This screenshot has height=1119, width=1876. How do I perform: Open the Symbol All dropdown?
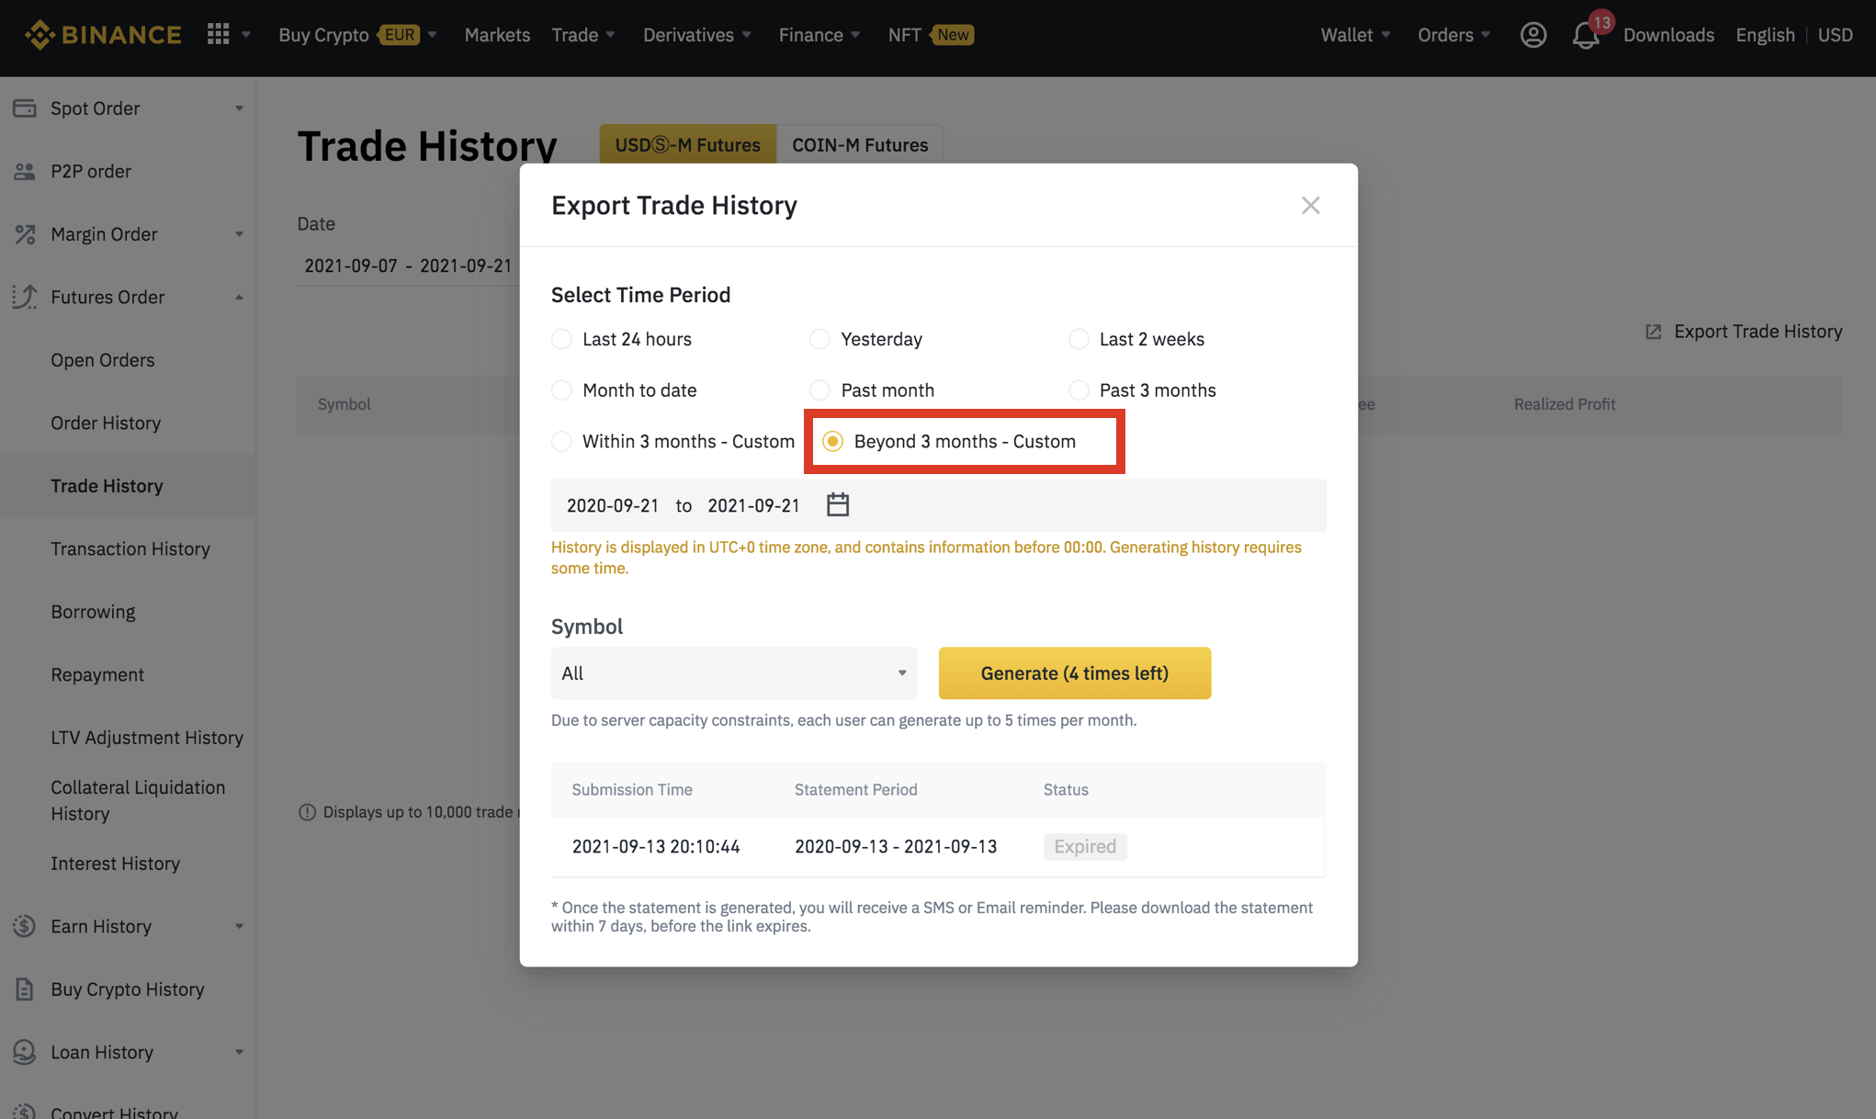tap(734, 673)
